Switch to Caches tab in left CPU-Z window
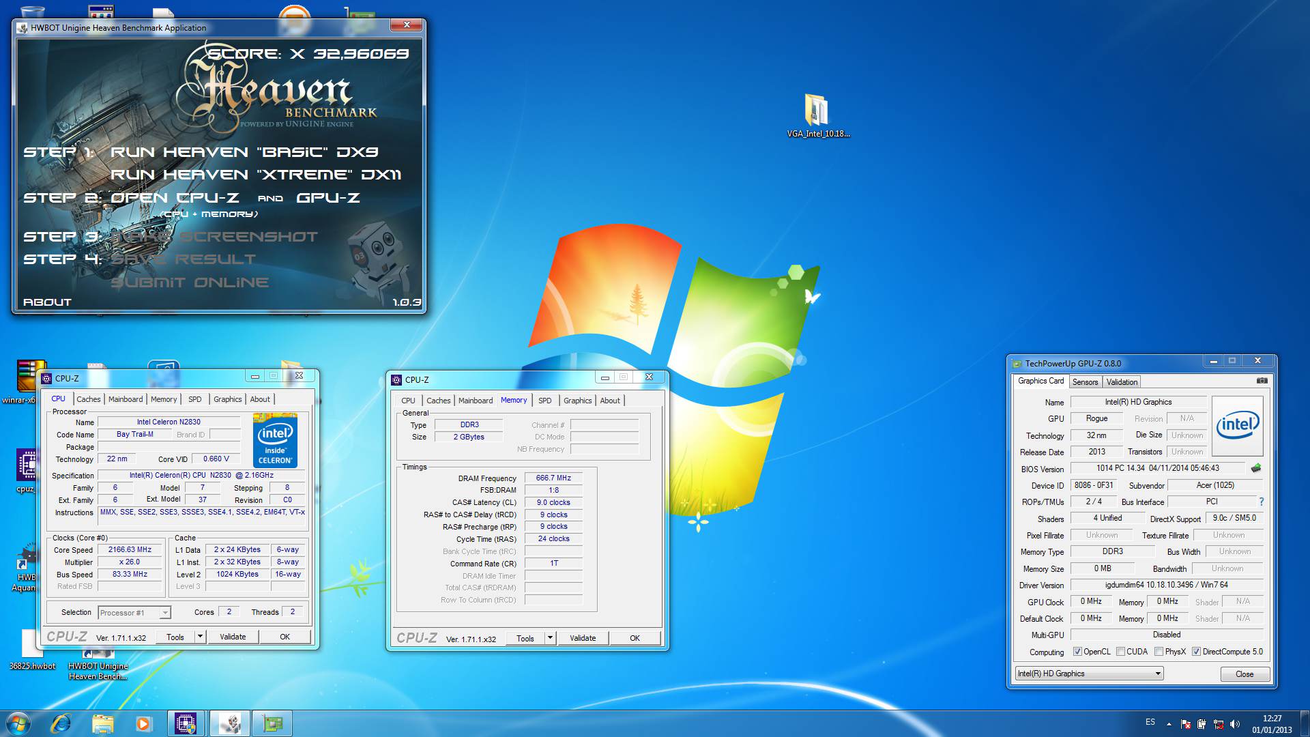1310x737 pixels. pos(89,399)
